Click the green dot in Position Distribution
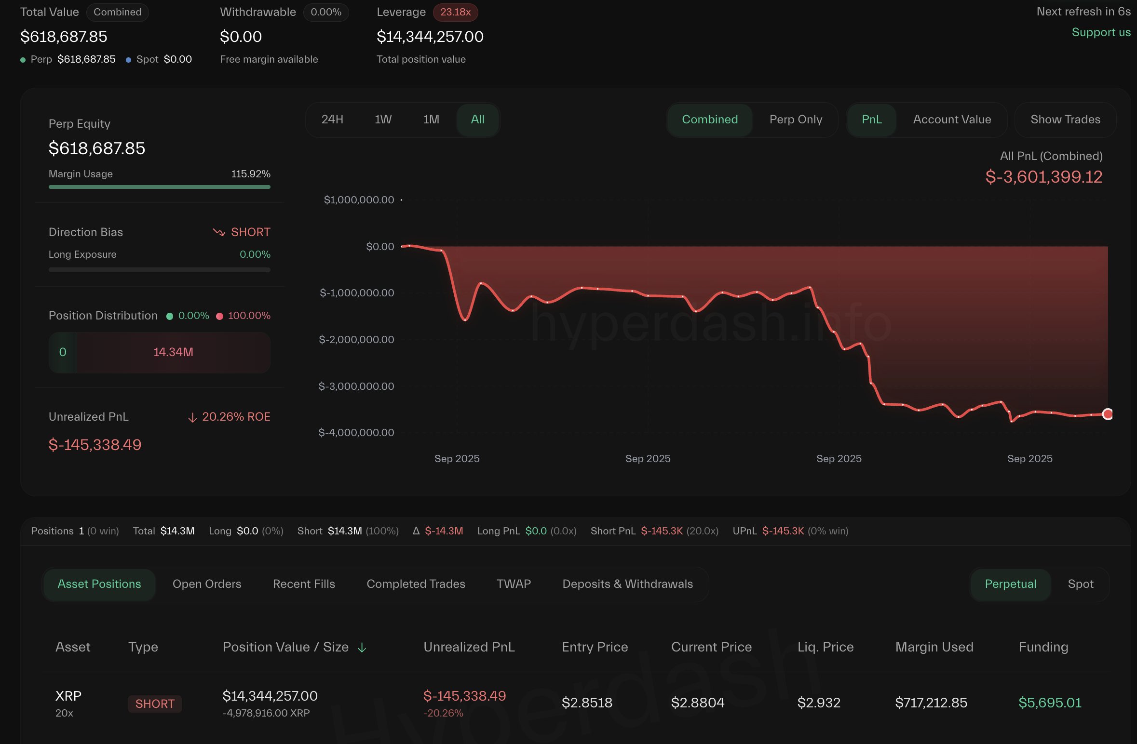1137x744 pixels. pyautogui.click(x=170, y=317)
